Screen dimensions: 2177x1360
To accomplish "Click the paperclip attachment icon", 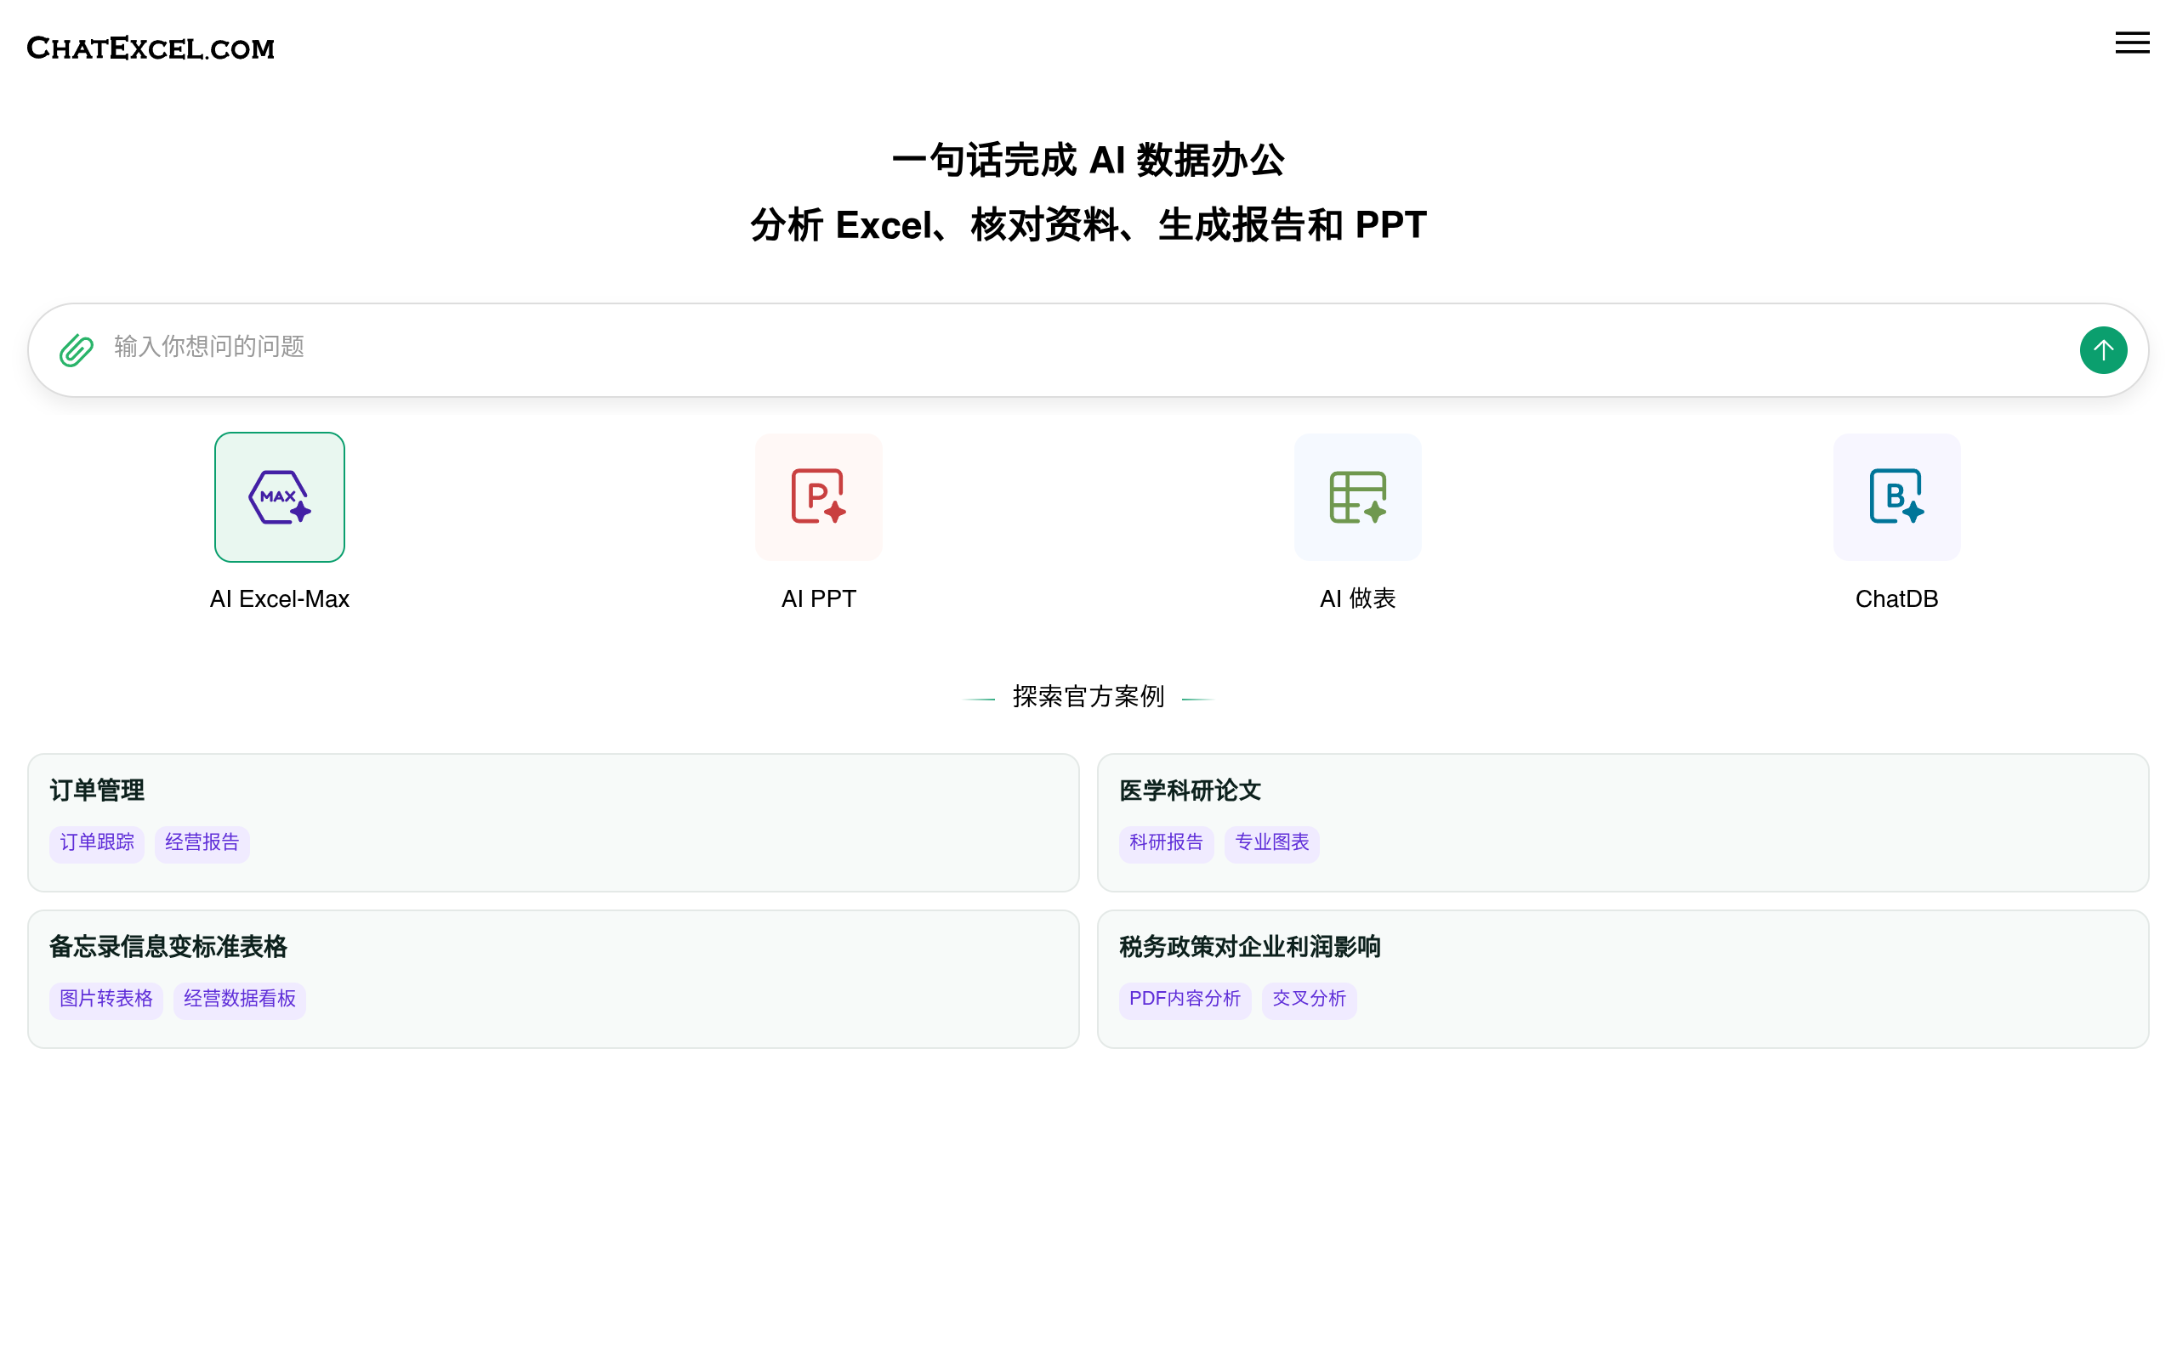I will coord(77,350).
